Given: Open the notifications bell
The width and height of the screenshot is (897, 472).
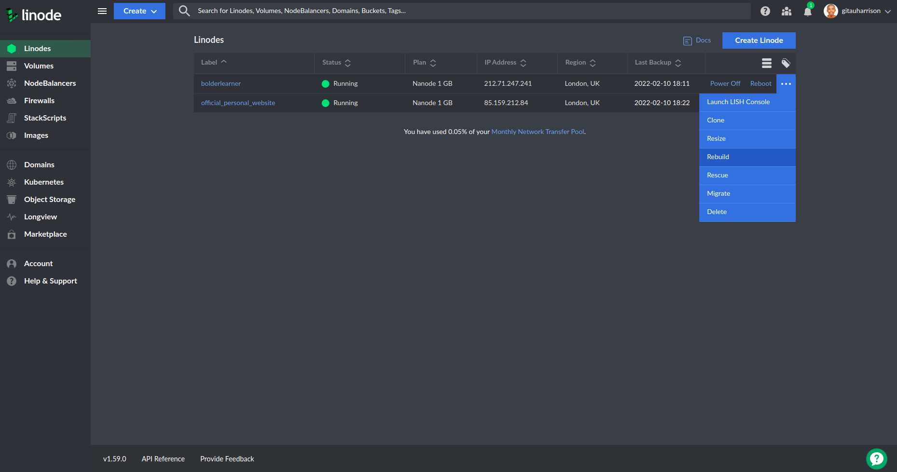Looking at the screenshot, I should (808, 12).
